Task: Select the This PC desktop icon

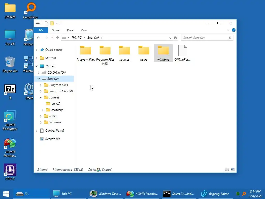Action: click(10, 38)
